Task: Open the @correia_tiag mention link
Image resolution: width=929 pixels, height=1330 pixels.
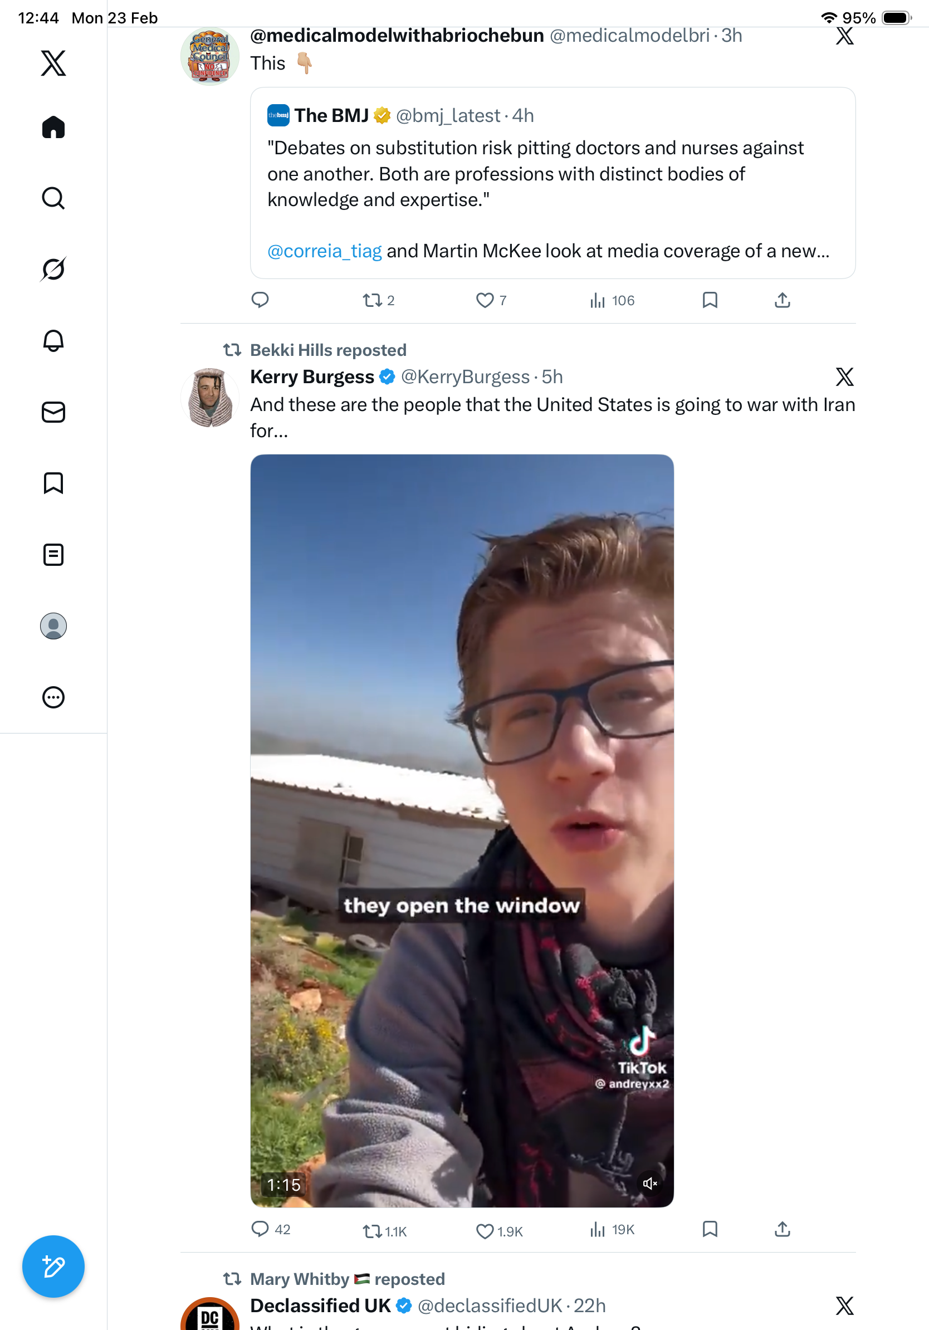Action: click(x=324, y=251)
